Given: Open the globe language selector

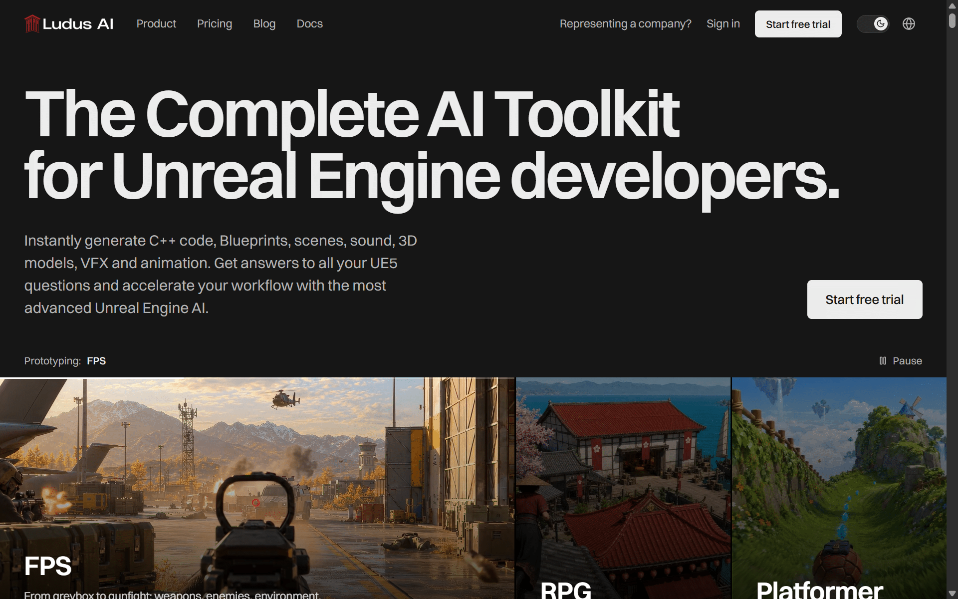Looking at the screenshot, I should [909, 23].
